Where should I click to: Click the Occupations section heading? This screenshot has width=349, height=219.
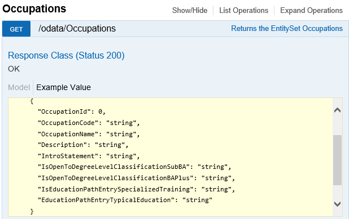click(34, 9)
